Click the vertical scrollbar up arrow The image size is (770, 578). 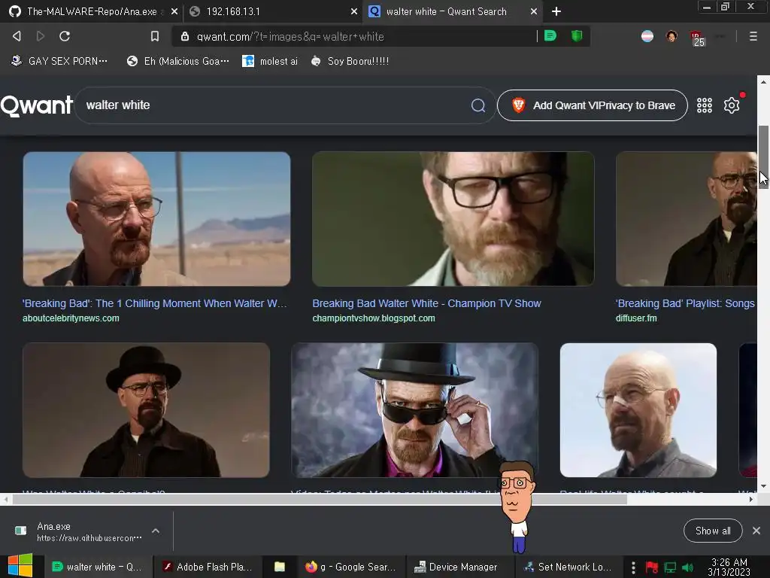coord(763,81)
